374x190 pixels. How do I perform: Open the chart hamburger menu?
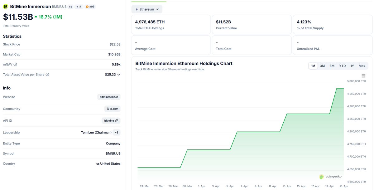point(363,76)
